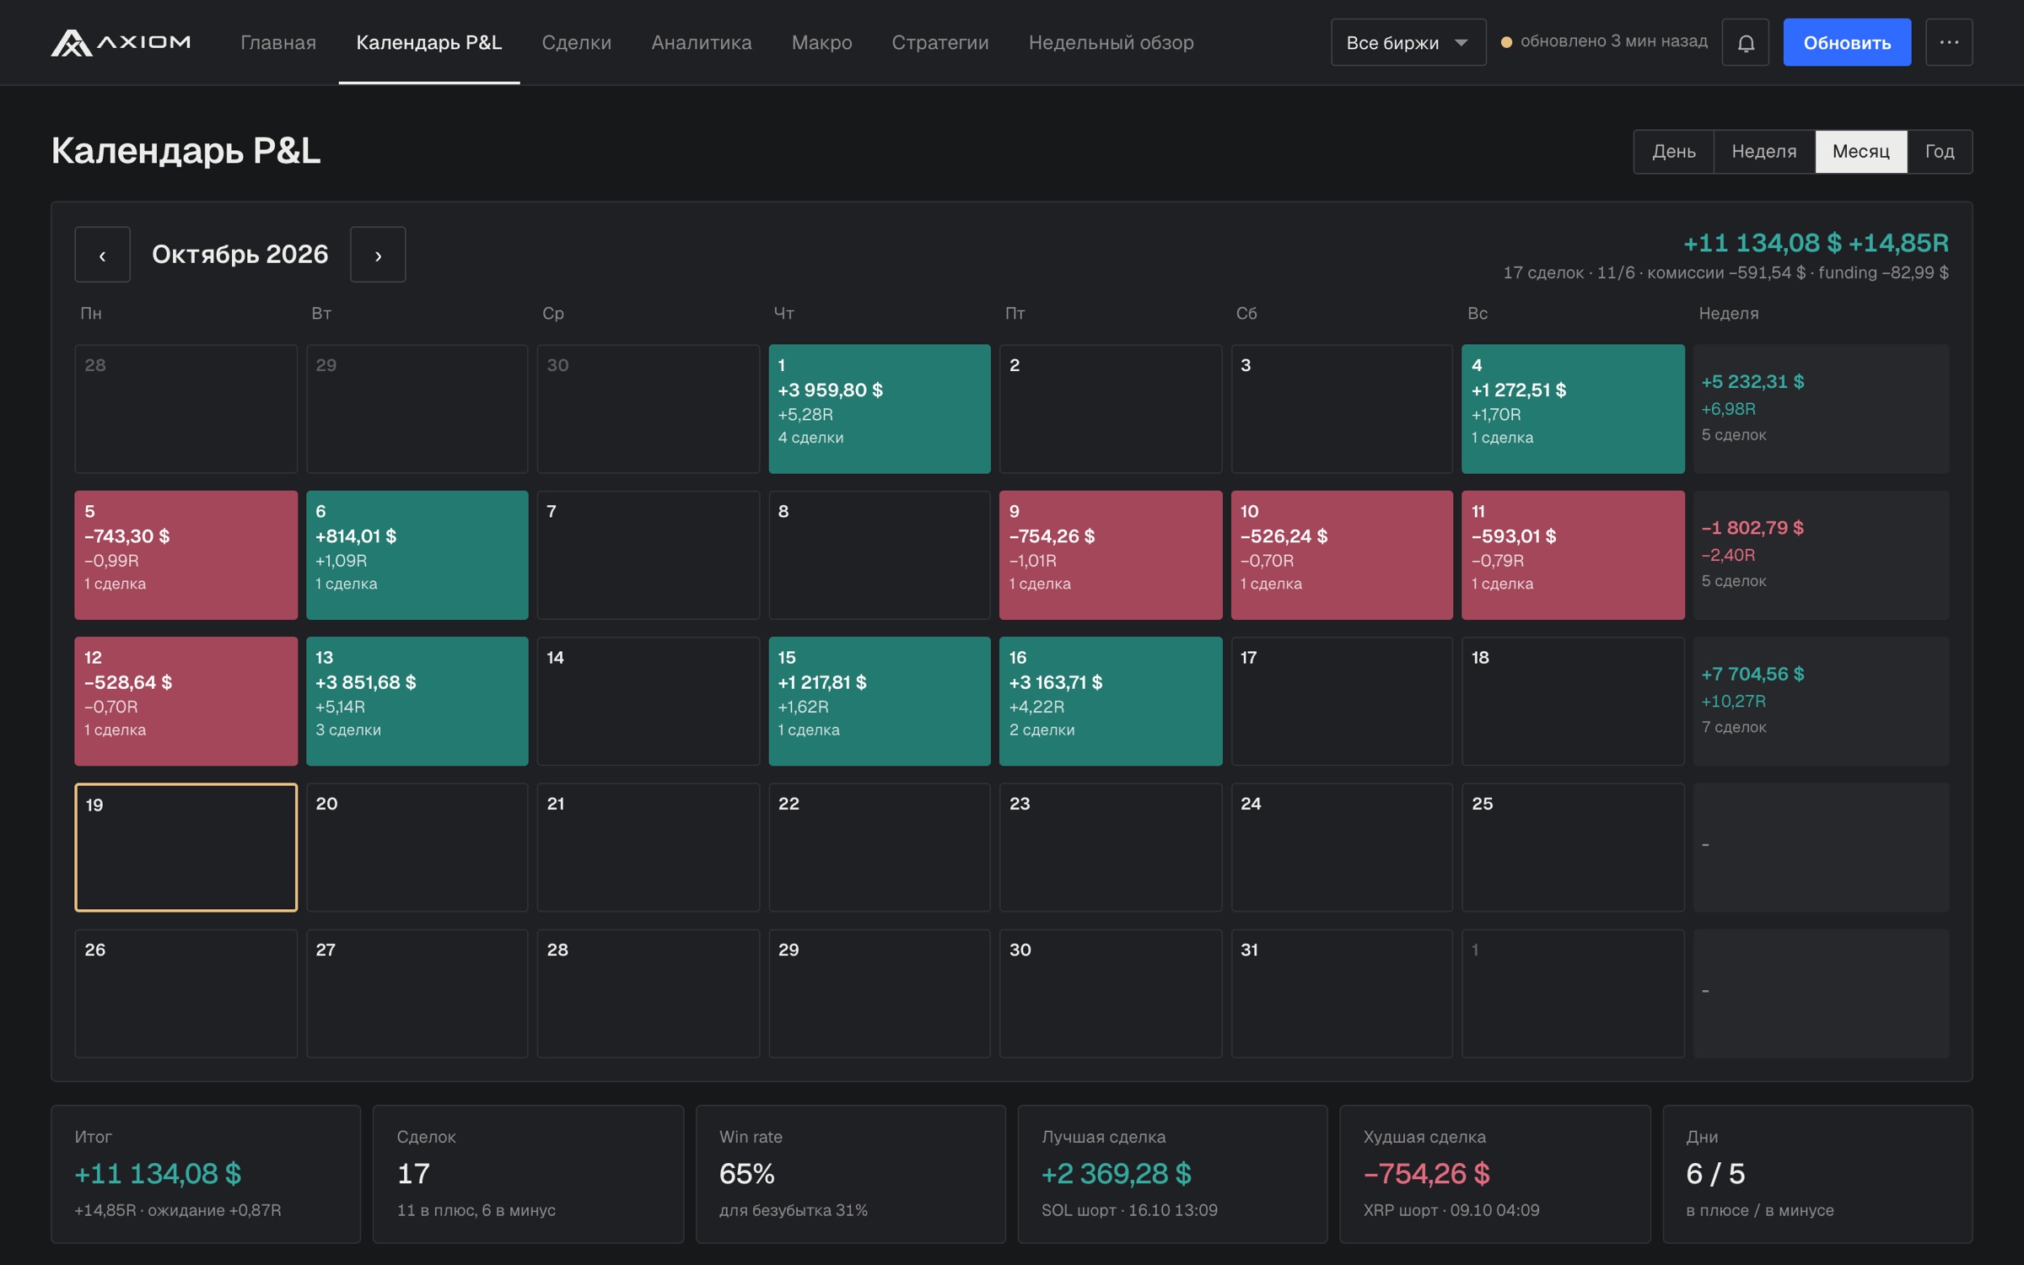Screen dimensions: 2024x1265
Task: Expand the Все биржи exchange dropdown
Action: (1408, 42)
